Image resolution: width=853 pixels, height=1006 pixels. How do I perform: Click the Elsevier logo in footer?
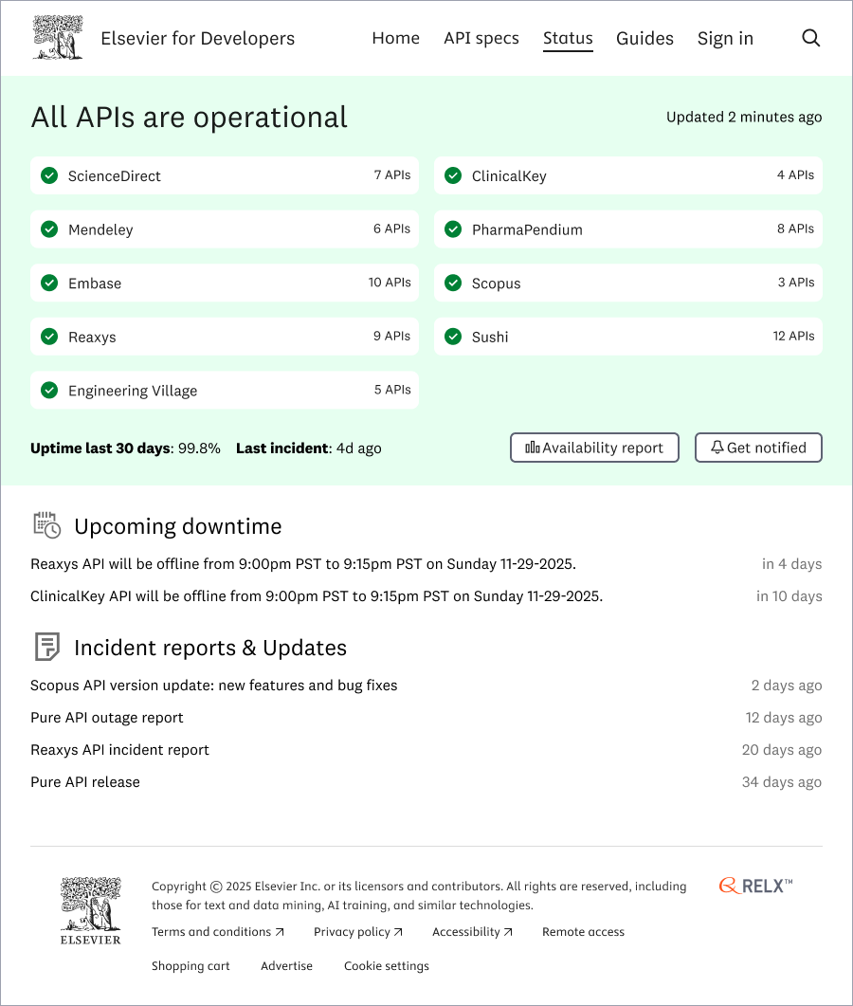point(90,910)
